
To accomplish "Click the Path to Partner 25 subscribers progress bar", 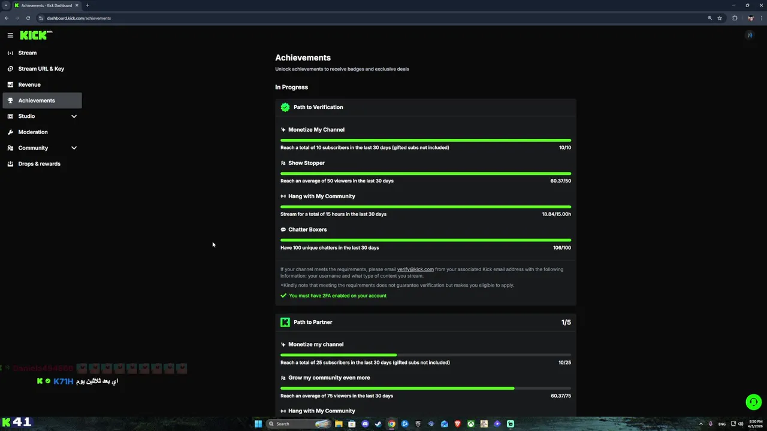I will point(425,355).
